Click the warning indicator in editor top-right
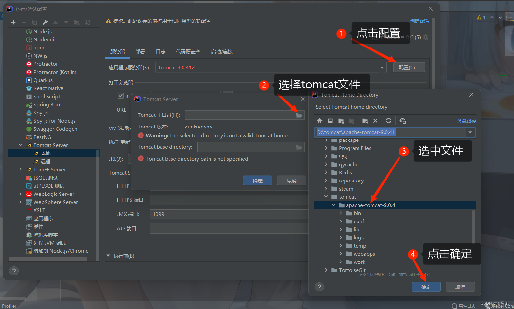The image size is (514, 309). pyautogui.click(x=481, y=17)
